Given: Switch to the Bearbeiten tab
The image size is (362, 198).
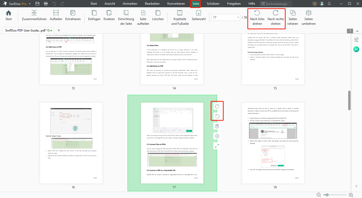Looking at the screenshot, I should coord(152,4).
